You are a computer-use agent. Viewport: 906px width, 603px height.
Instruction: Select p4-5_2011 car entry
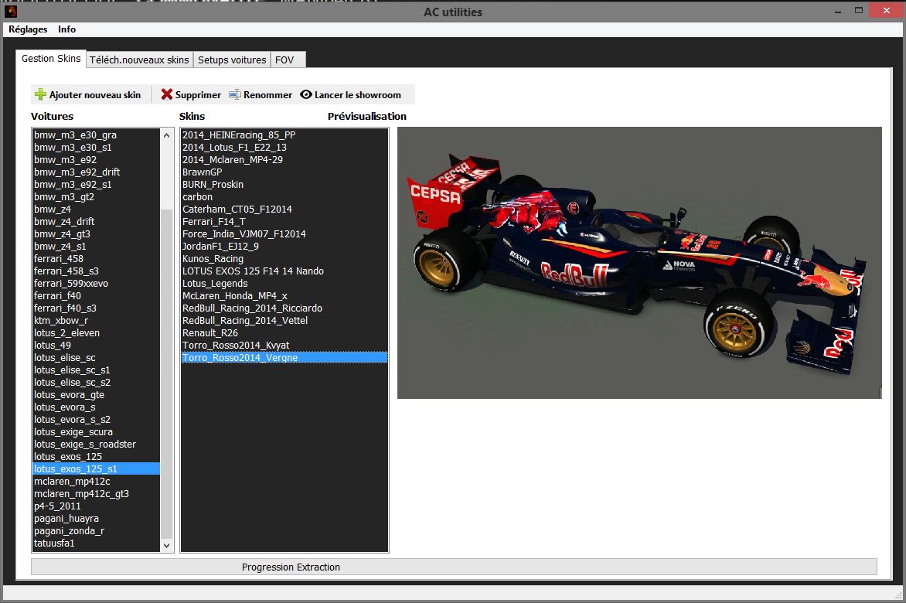96,506
